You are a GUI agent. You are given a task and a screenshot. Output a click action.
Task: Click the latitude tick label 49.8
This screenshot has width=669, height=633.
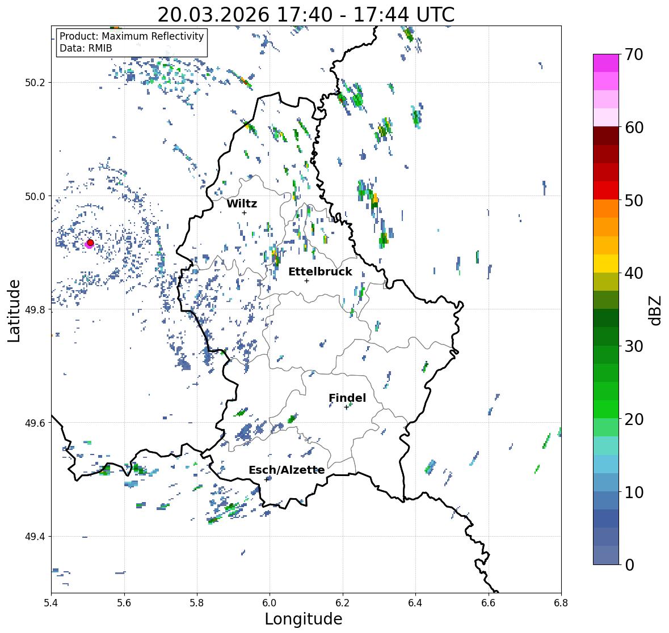35,309
